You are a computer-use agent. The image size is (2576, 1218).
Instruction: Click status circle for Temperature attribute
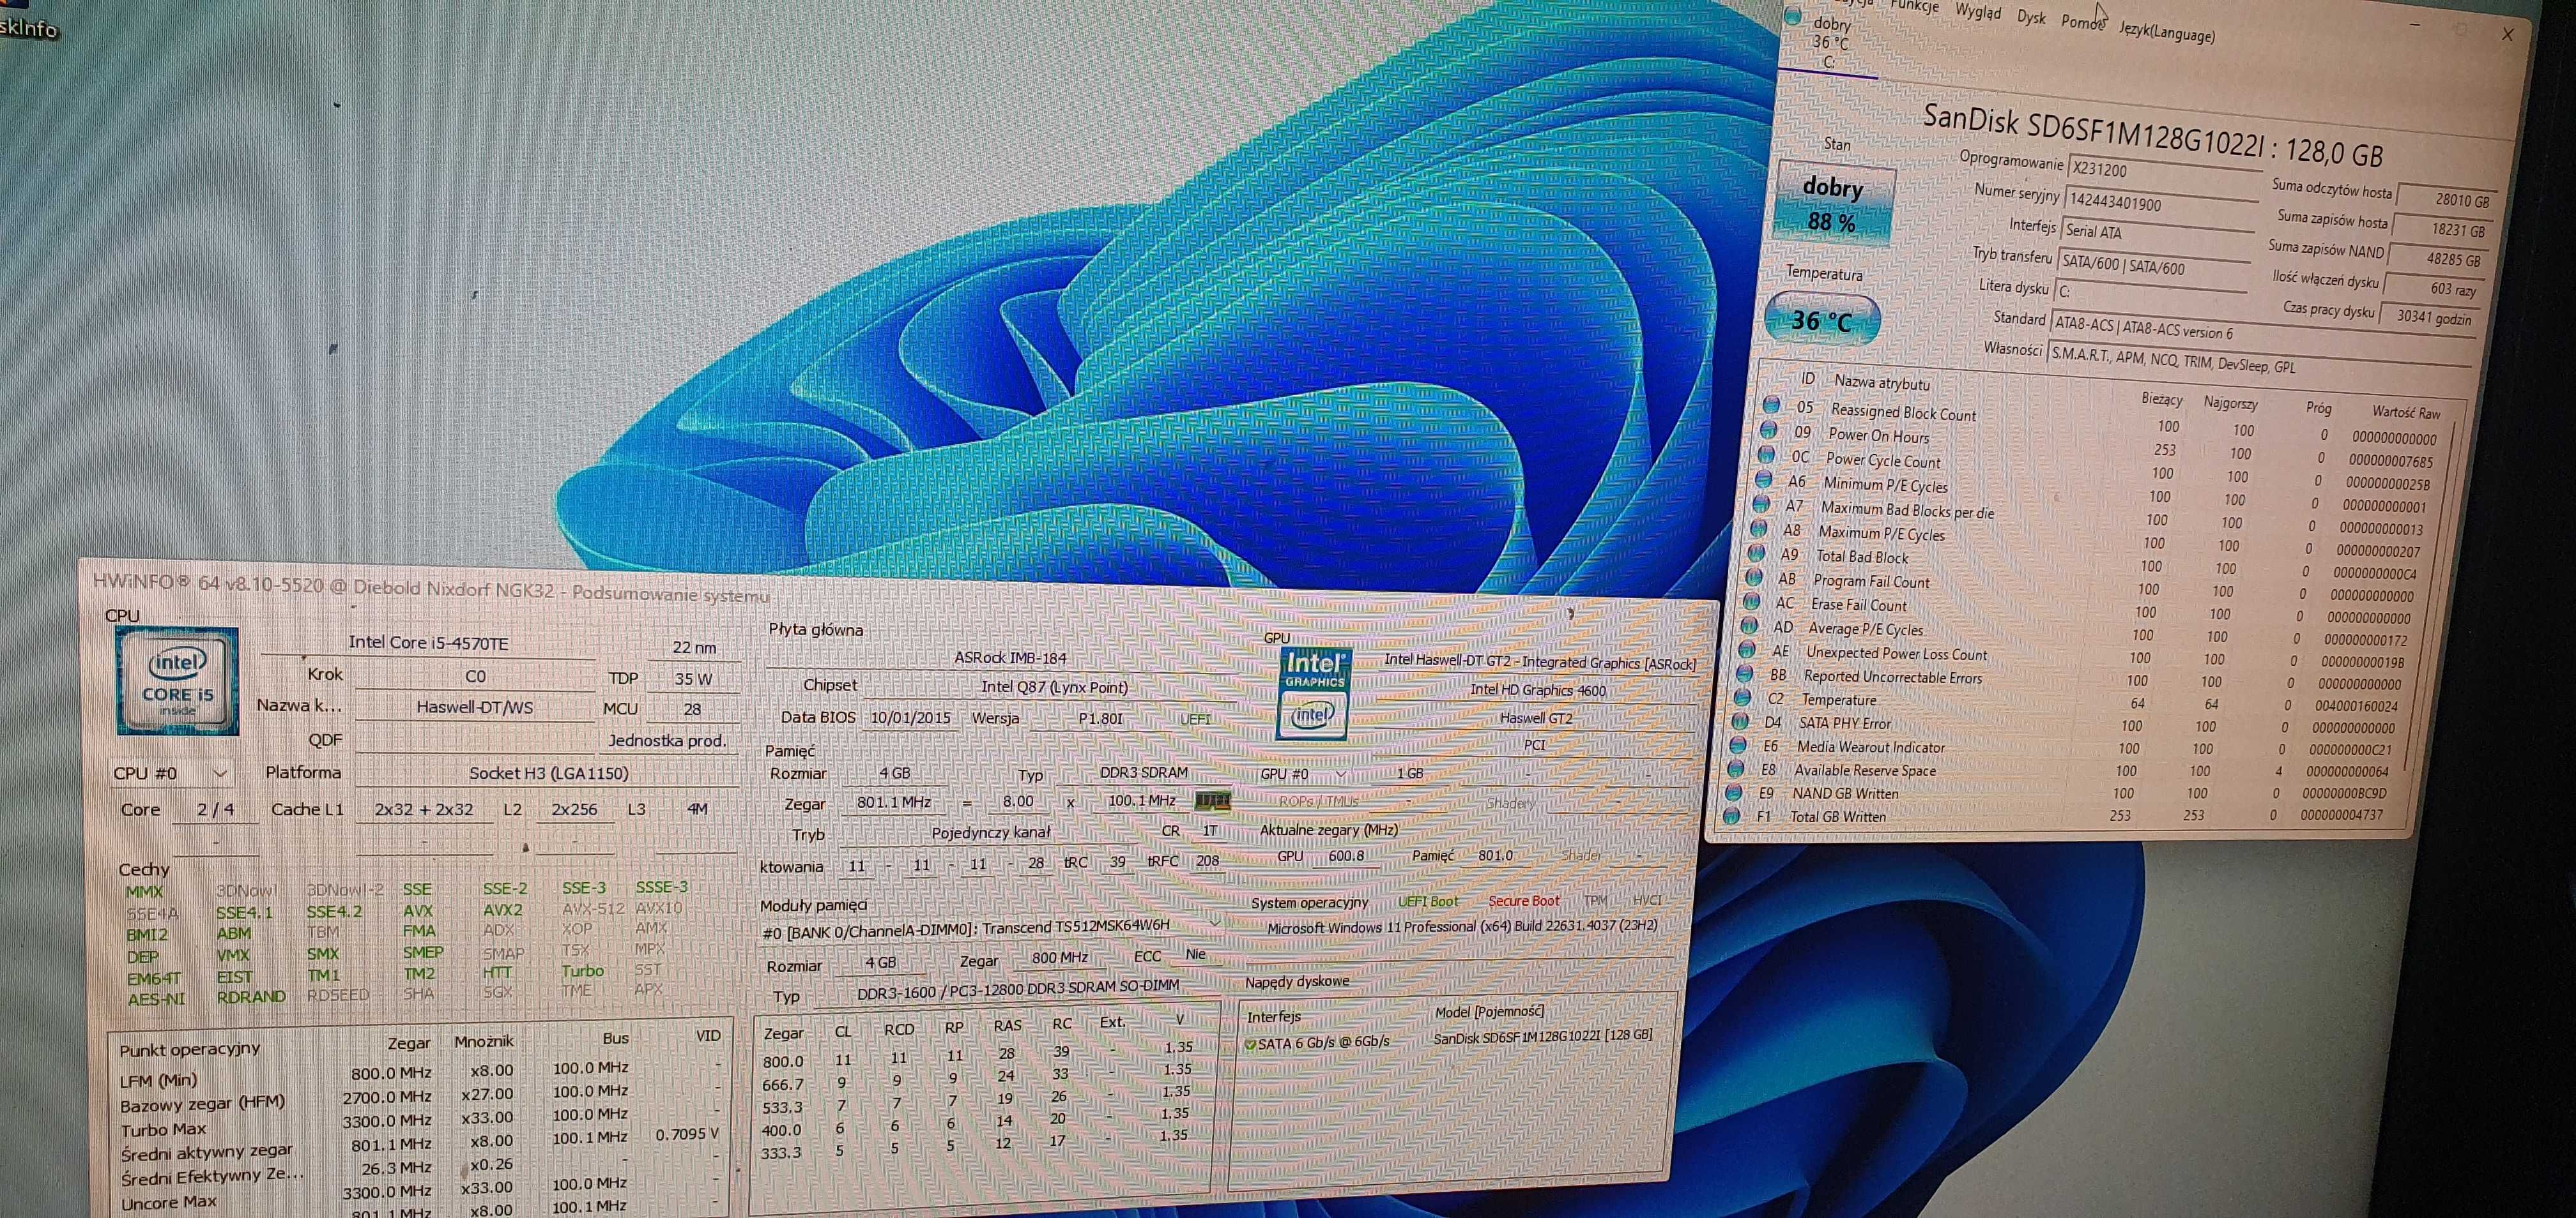(1743, 698)
